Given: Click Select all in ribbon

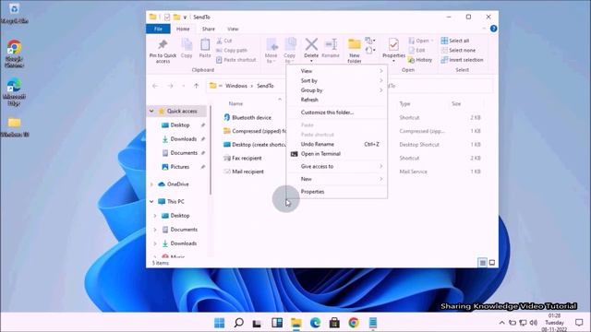Looking at the screenshot, I should pyautogui.click(x=455, y=41).
